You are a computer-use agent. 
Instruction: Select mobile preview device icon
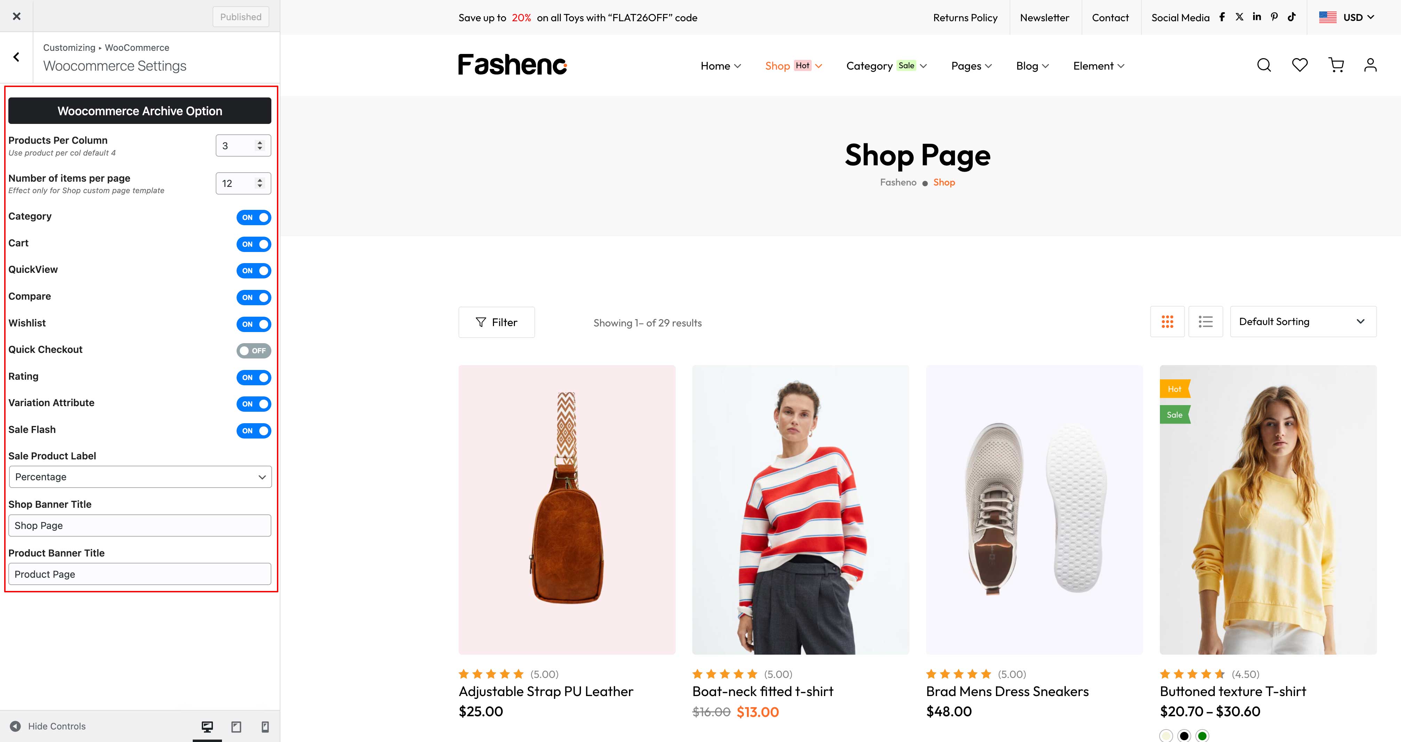click(265, 726)
